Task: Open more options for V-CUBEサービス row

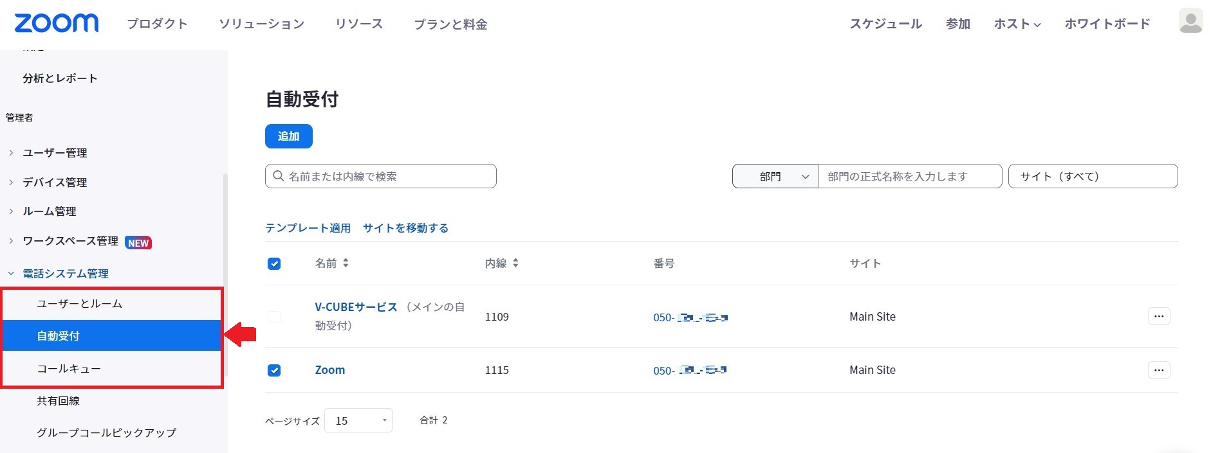Action: (x=1158, y=316)
